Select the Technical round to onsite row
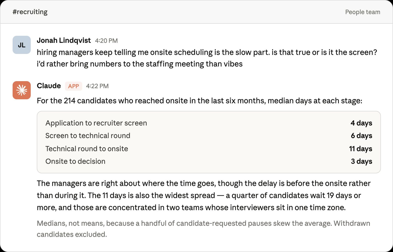 209,149
